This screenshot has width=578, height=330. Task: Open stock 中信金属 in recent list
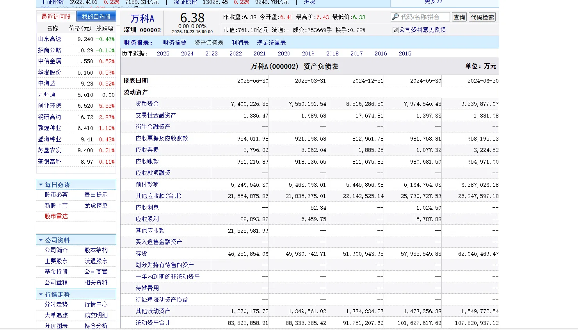point(50,61)
